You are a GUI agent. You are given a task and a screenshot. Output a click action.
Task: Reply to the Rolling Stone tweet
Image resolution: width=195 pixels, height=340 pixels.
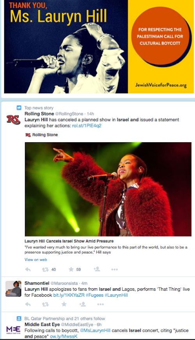pos(28,270)
